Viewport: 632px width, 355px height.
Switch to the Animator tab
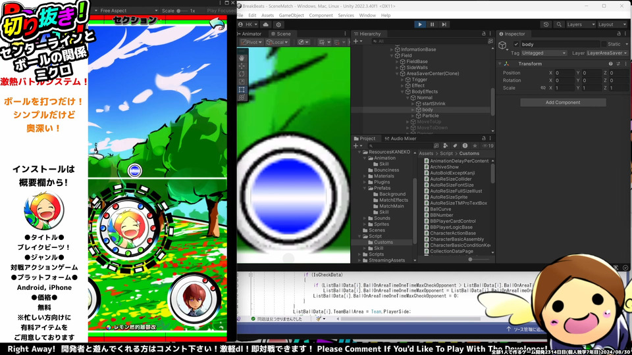tap(249, 34)
